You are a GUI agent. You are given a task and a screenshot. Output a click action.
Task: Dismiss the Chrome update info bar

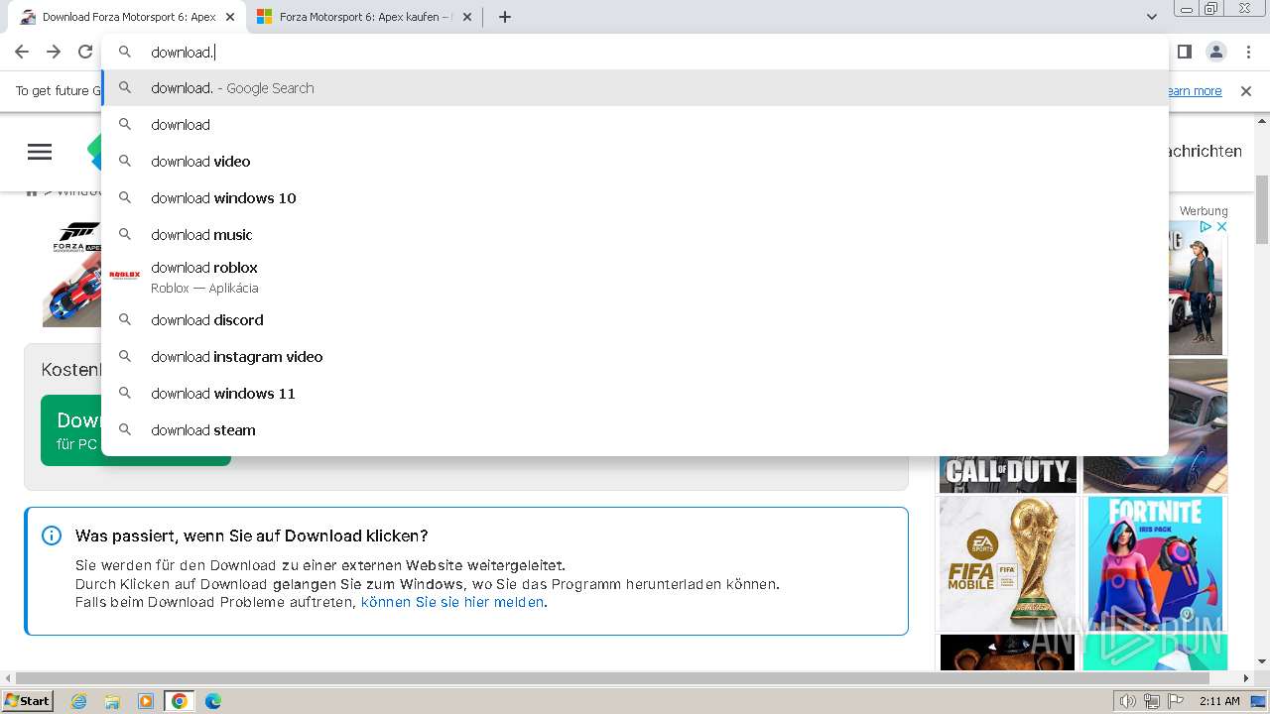click(1246, 91)
